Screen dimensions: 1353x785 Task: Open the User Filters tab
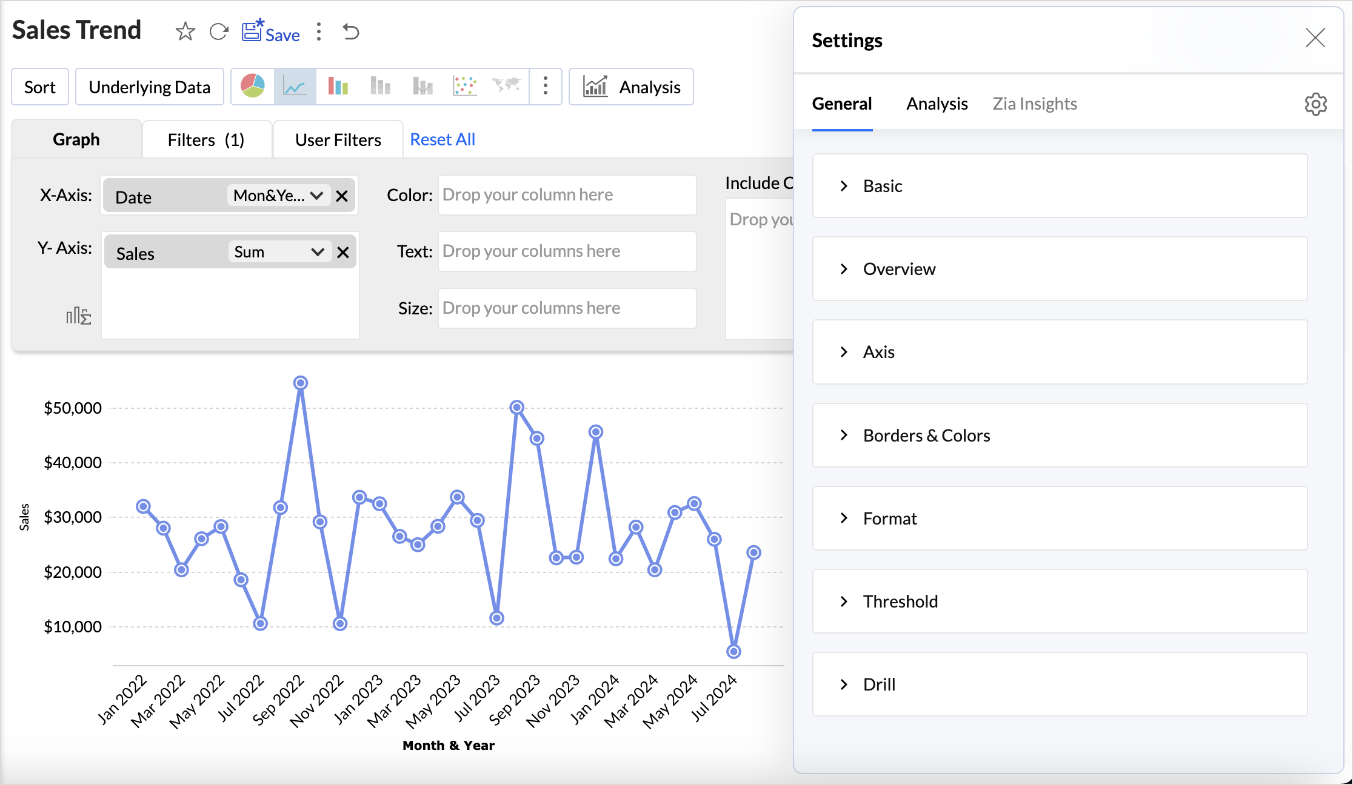(338, 140)
